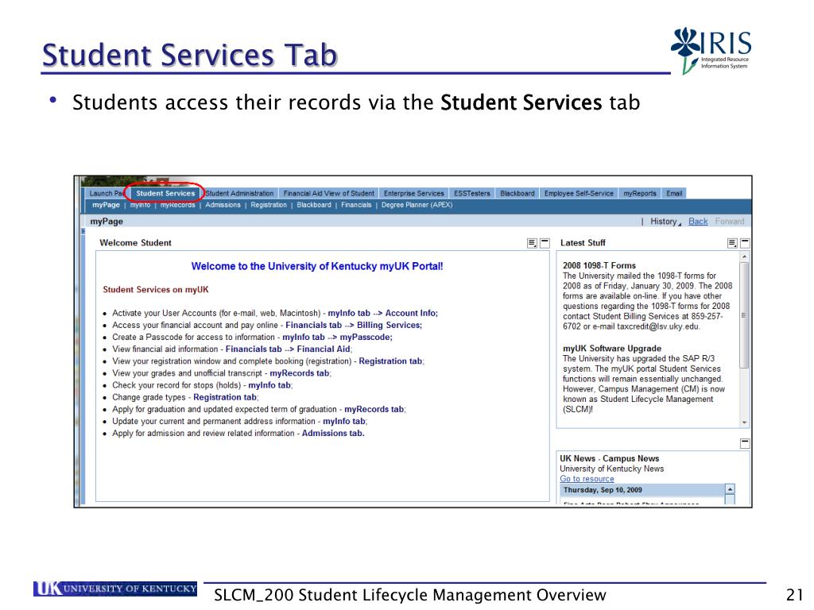This screenshot has height=610, width=814.
Task: Select myRecords in the sub-navigation bar
Action: [x=177, y=205]
